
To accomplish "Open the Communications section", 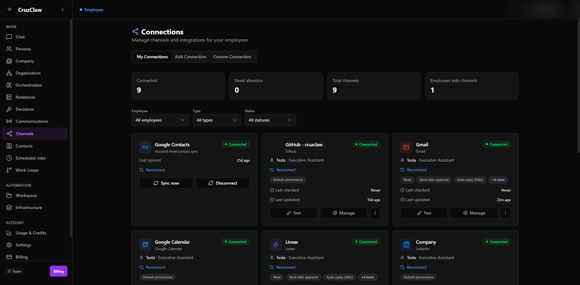I will tap(35, 121).
